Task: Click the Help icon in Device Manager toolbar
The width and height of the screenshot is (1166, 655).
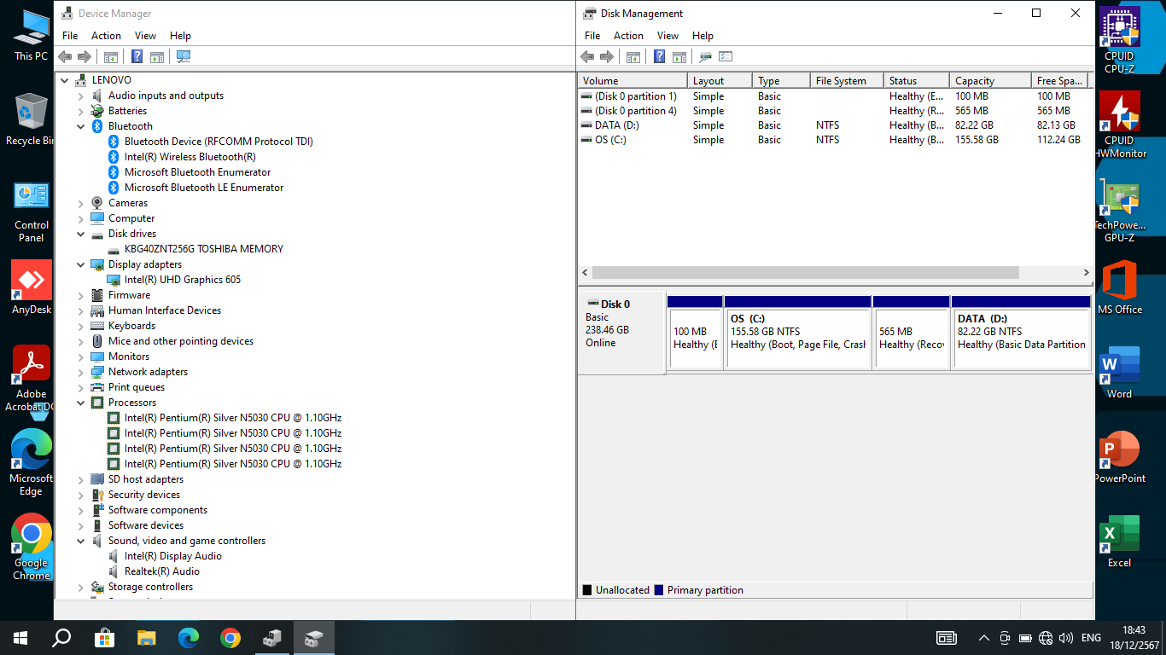Action: 137,57
